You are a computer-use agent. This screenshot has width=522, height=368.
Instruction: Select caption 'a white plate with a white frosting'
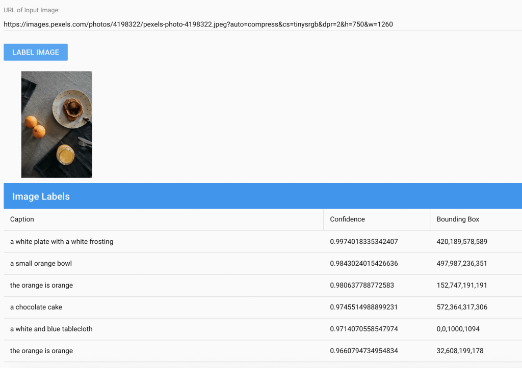pos(62,242)
